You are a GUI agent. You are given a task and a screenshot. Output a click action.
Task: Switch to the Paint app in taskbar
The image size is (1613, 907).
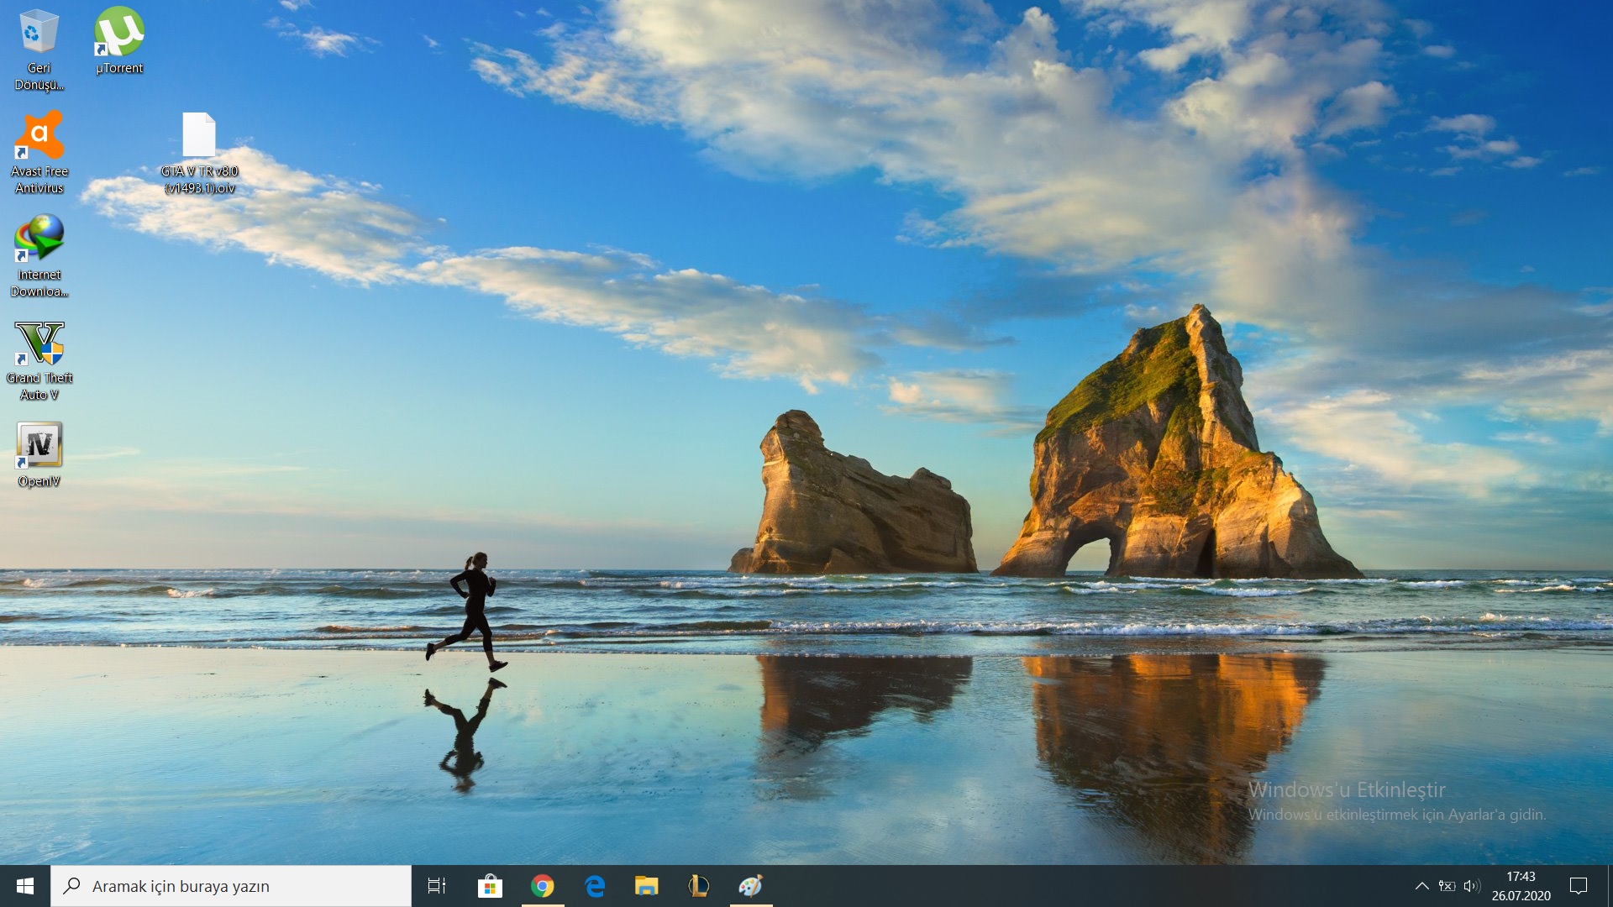(750, 886)
